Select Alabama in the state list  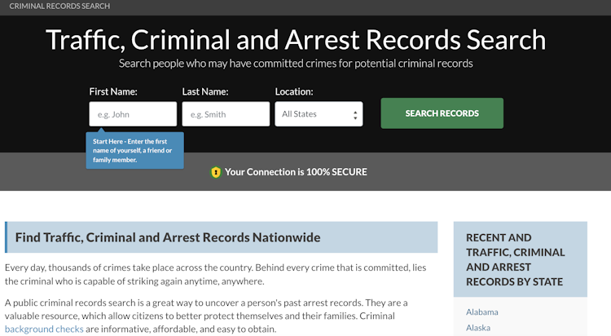(482, 312)
